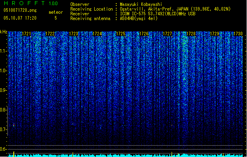Viewport: 247px width, 157px height.
Task: Click the 1724 time marker
Action: (97, 34)
